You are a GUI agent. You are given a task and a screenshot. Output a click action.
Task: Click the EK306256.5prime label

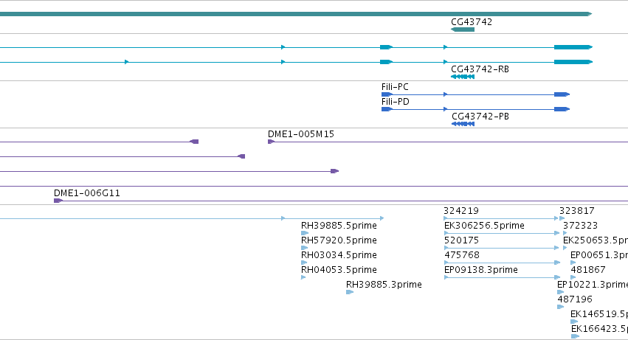484,226
